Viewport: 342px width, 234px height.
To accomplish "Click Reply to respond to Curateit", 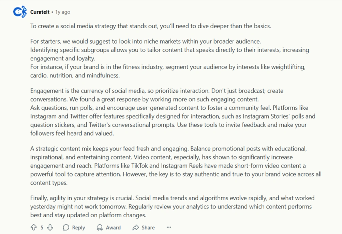I will pyautogui.click(x=74, y=227).
